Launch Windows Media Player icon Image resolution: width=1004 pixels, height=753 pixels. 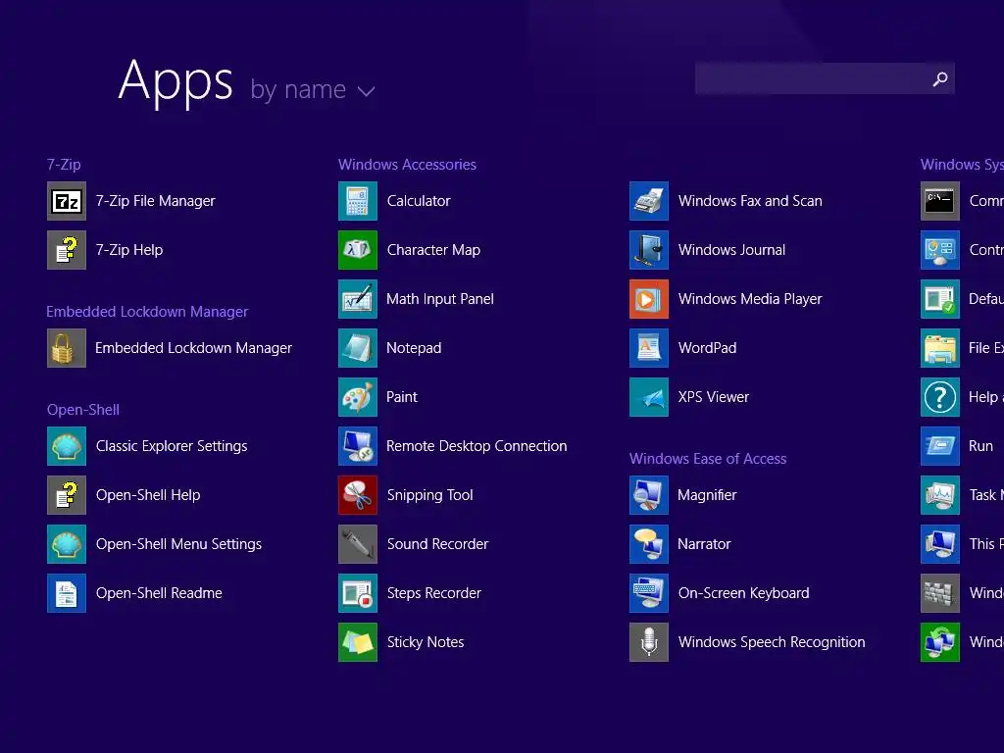point(649,299)
